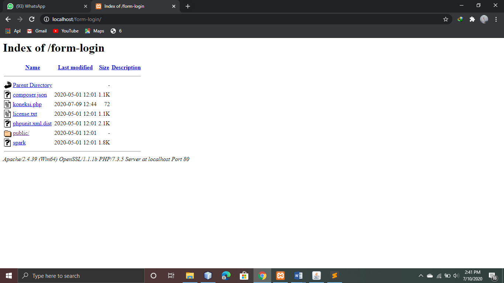The width and height of the screenshot is (504, 283).
Task: Open Microsoft Edge from taskbar
Action: (x=226, y=276)
